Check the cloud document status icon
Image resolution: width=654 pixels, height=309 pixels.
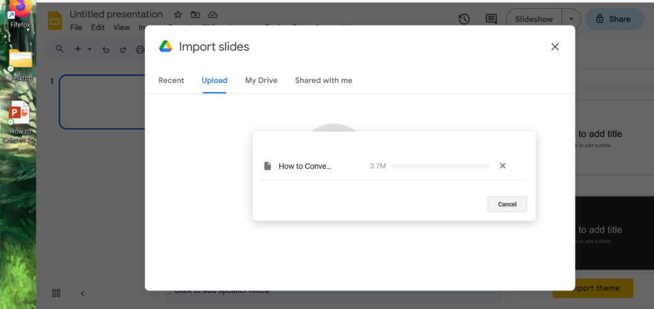213,15
